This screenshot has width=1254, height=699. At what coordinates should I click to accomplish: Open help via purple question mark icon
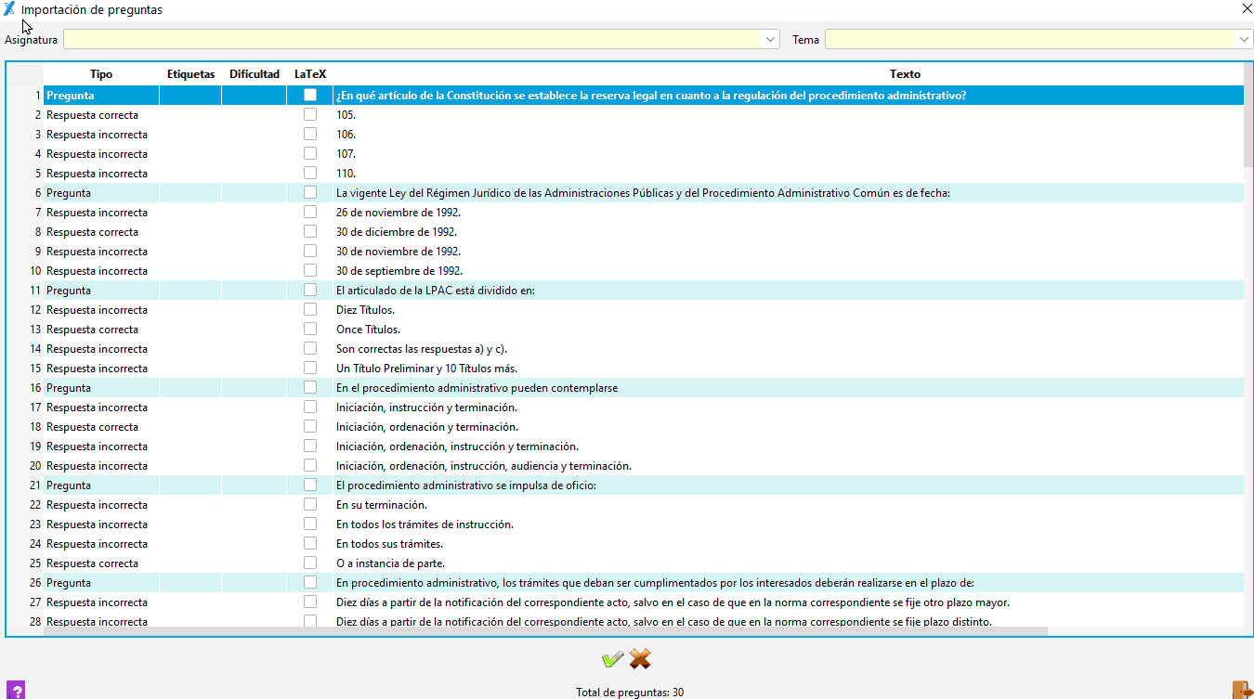click(16, 690)
